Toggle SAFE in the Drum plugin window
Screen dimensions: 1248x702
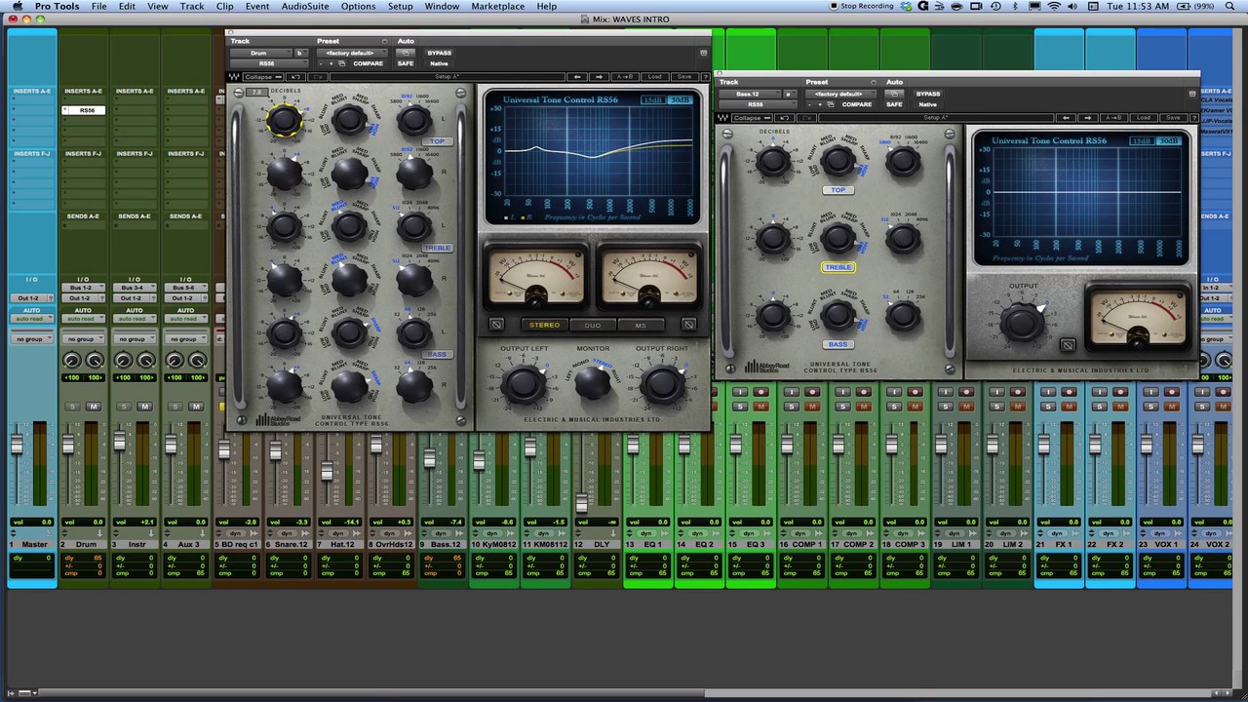[x=406, y=63]
